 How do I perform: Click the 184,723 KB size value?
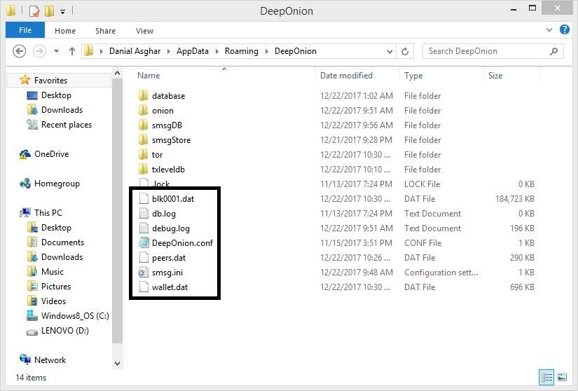point(515,198)
